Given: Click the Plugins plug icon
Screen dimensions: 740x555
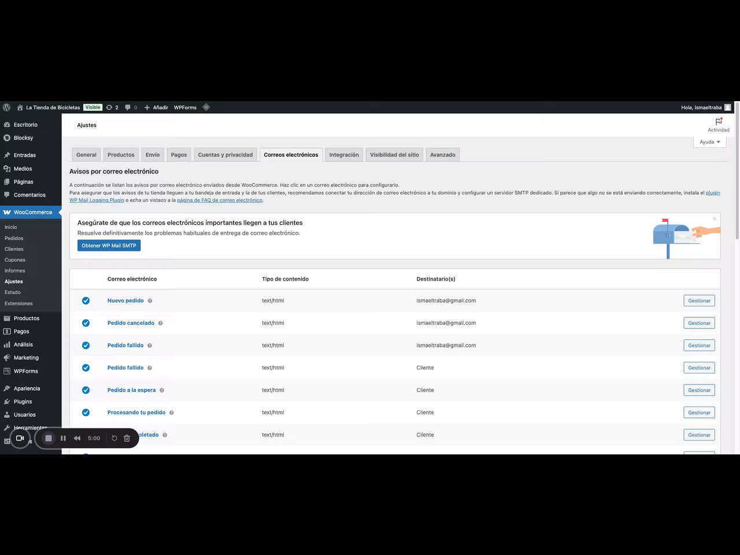Looking at the screenshot, I should click(7, 402).
